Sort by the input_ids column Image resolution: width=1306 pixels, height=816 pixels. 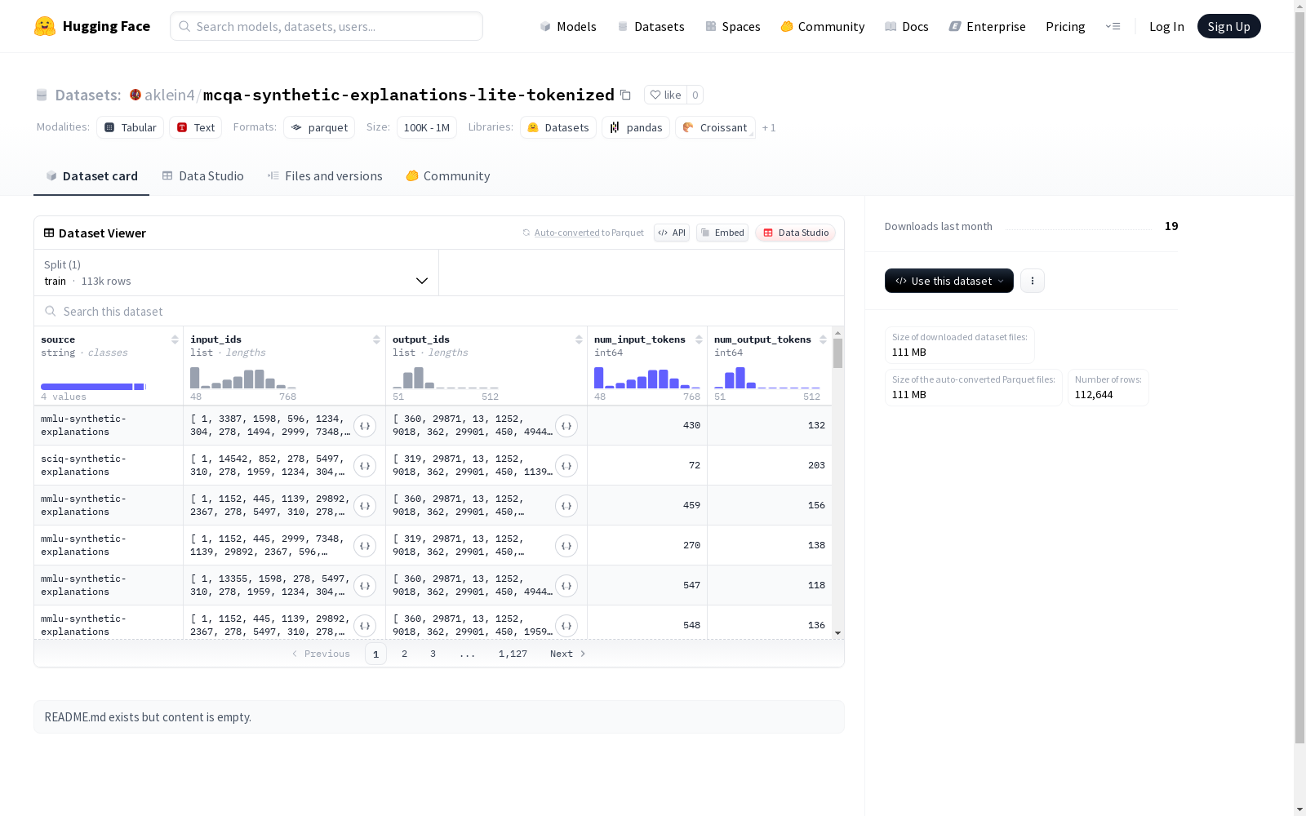(376, 339)
